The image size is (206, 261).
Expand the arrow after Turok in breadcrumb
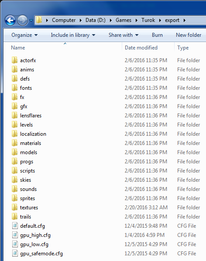click(160, 20)
